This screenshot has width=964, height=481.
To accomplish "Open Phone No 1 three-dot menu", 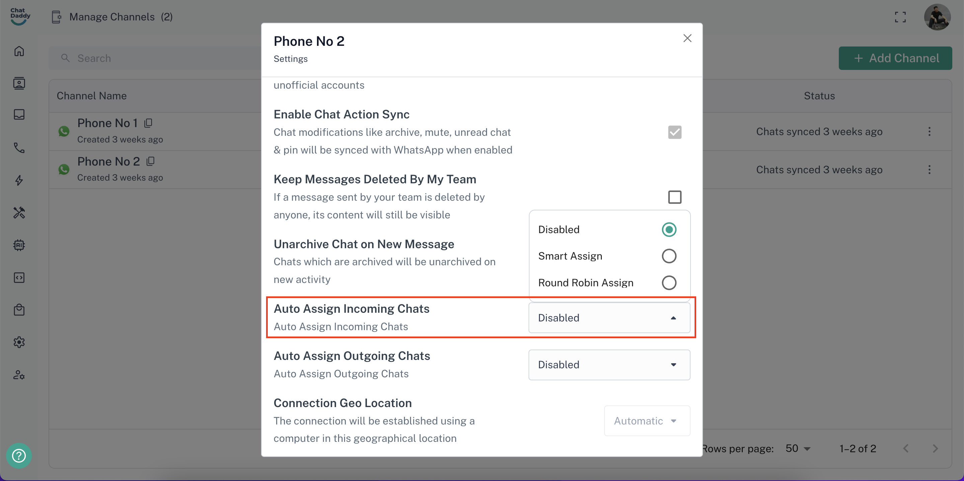I will point(929,131).
